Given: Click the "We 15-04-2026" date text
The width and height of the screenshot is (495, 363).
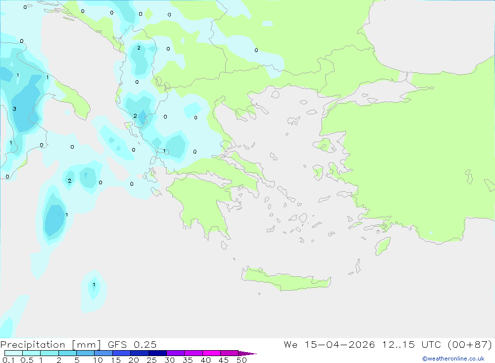Looking at the screenshot, I should click(329, 344).
